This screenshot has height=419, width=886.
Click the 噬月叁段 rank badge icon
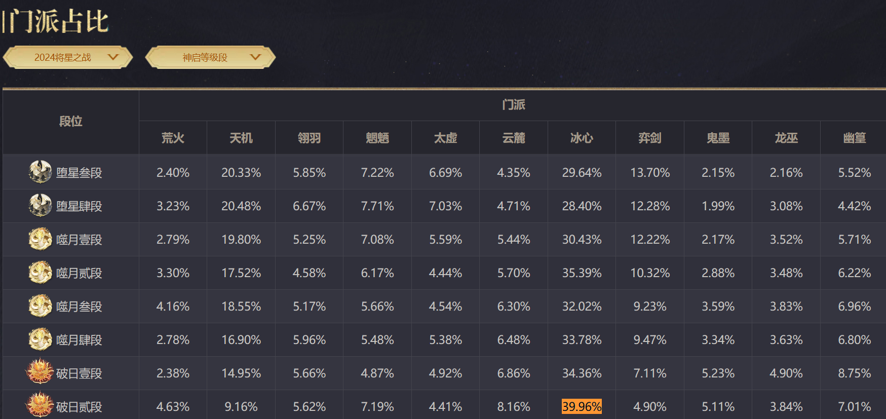(x=40, y=306)
